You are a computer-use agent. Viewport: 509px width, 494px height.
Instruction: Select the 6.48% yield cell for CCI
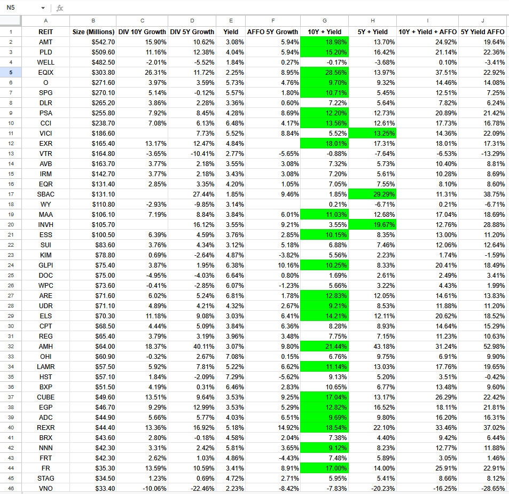[x=231, y=123]
